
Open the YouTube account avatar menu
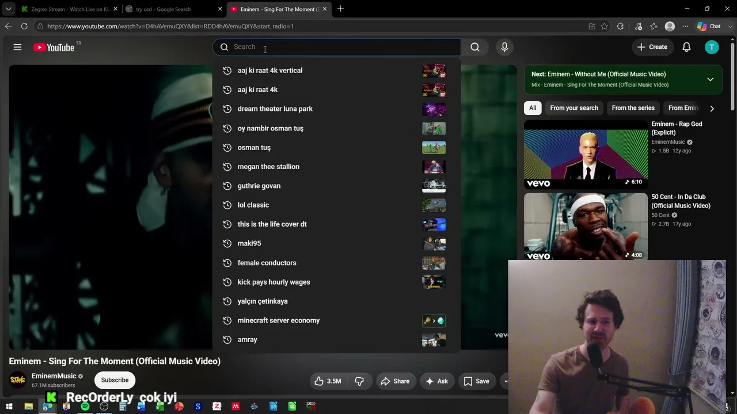(x=712, y=47)
